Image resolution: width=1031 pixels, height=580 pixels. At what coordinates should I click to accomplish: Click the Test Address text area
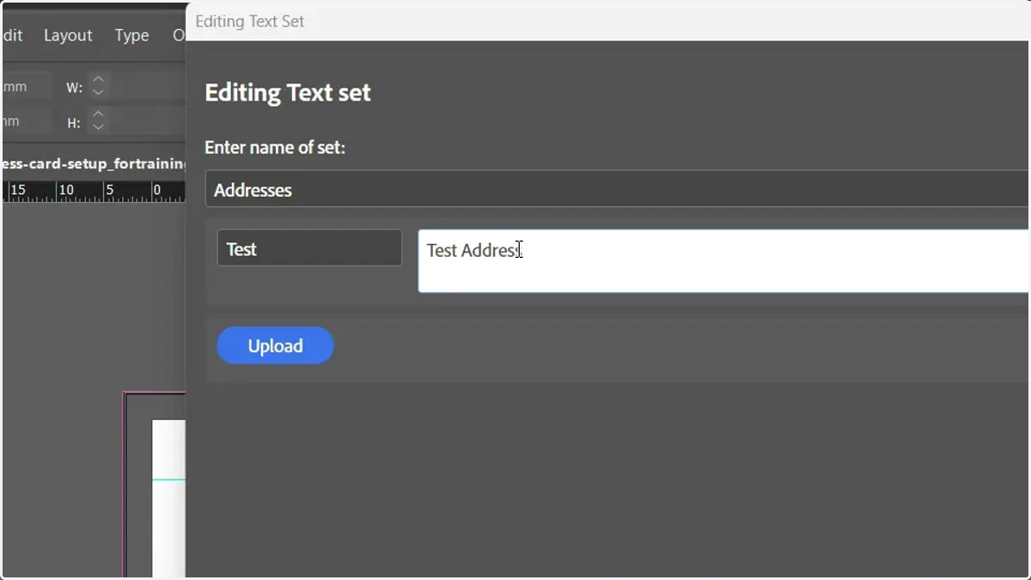pyautogui.click(x=723, y=260)
